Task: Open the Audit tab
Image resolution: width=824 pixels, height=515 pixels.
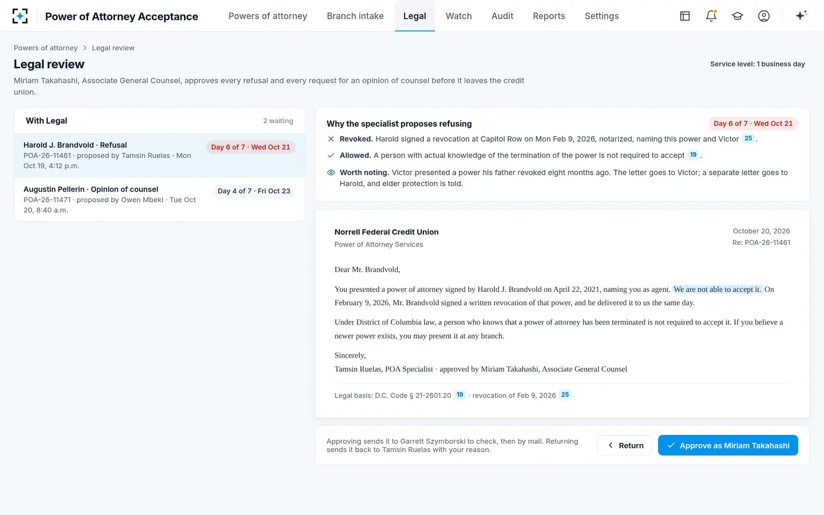Action: click(x=502, y=16)
